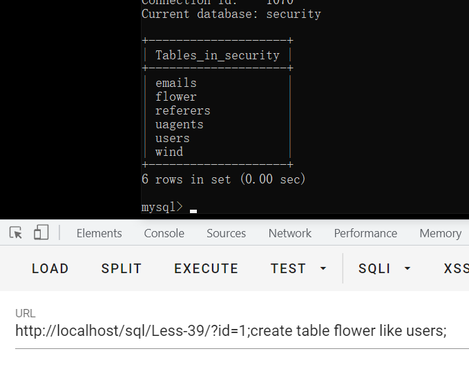
Task: Click into the URL input field
Action: pos(242,331)
